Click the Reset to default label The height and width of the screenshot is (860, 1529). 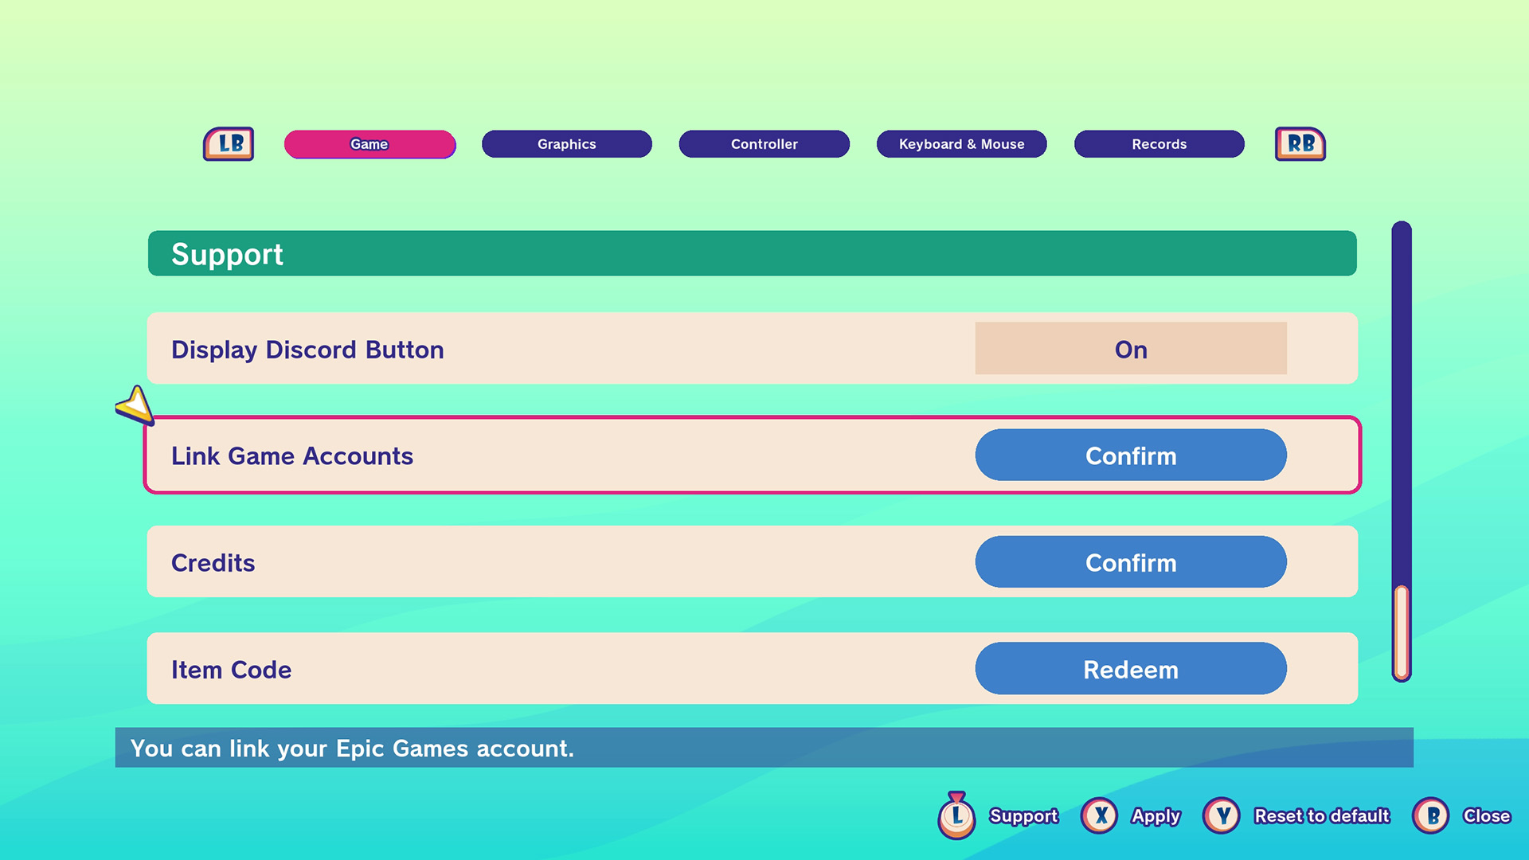pyautogui.click(x=1321, y=816)
